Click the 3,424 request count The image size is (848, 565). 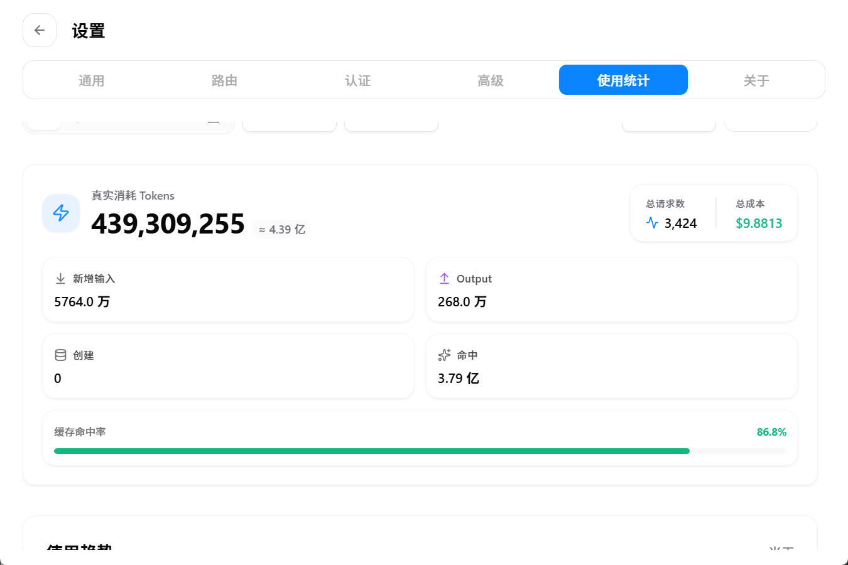click(680, 223)
